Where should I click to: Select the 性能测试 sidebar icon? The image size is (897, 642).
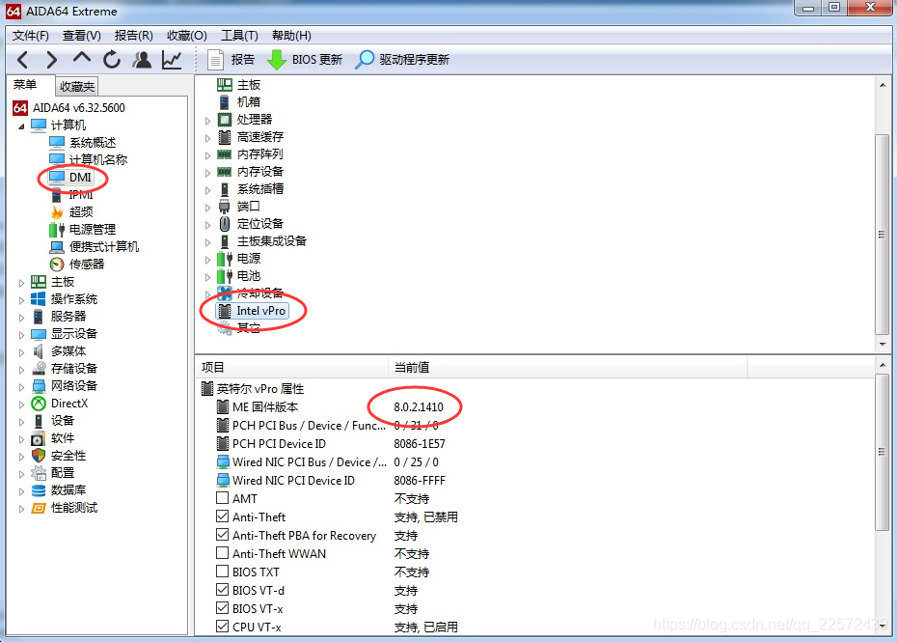click(39, 508)
